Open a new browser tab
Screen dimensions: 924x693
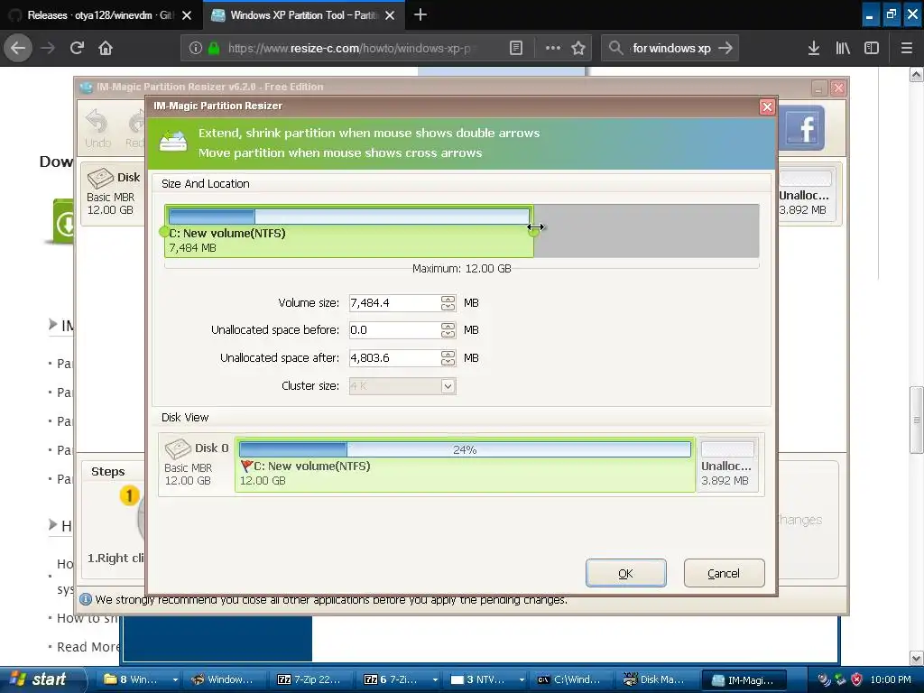(420, 14)
